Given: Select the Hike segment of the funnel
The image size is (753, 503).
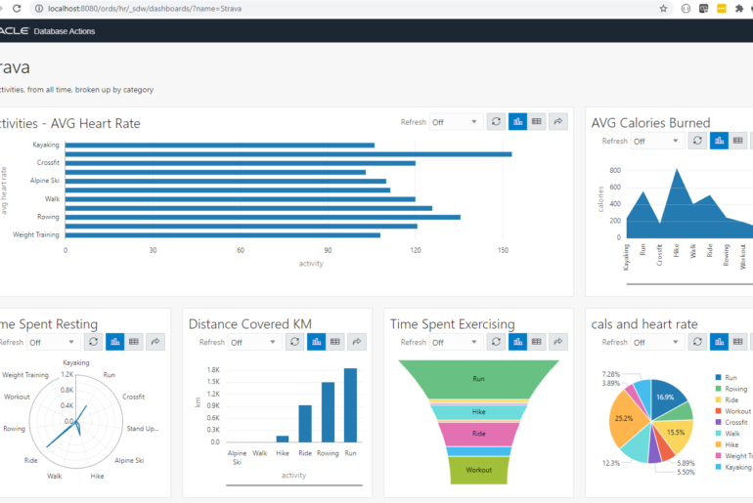Looking at the screenshot, I should click(479, 412).
